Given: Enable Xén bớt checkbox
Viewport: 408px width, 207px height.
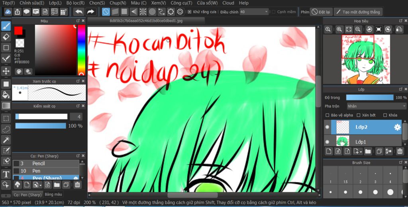Looking at the screenshot, I should click(359, 115).
